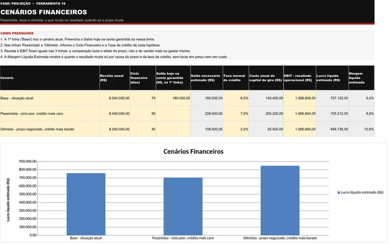Screen dimensions: 389x244
Task: Select the 10,6% net margin cell
Action: [361, 129]
